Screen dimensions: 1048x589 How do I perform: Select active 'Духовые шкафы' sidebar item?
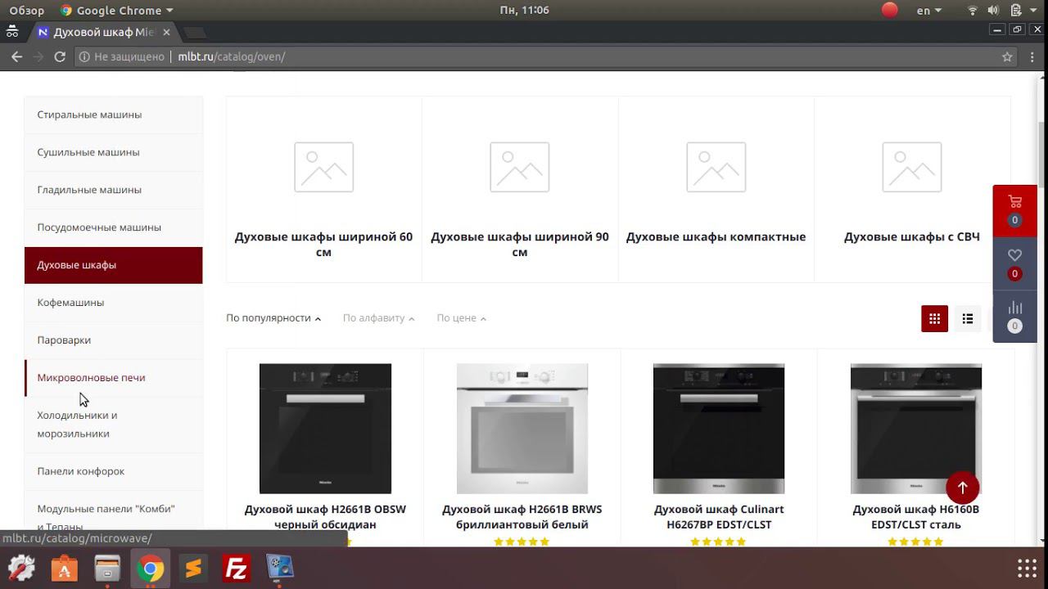[114, 265]
